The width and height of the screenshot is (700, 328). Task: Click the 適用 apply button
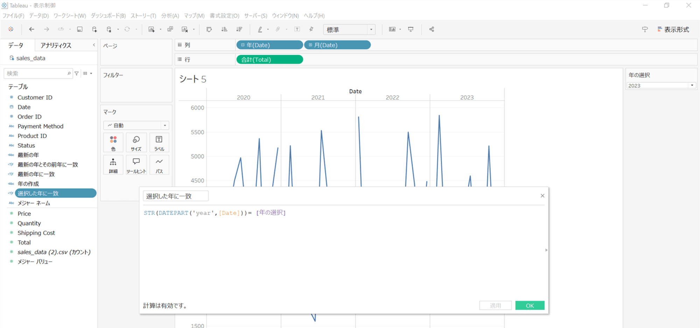495,306
